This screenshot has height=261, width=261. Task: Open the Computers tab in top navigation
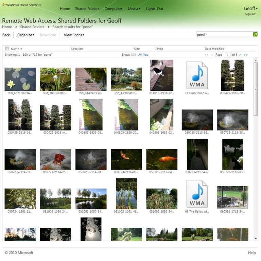(114, 9)
